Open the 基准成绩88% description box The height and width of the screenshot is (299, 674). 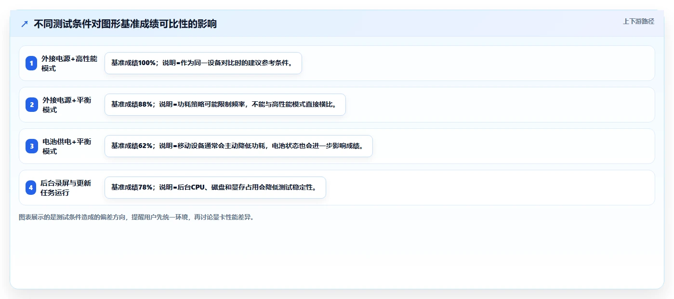[225, 105]
